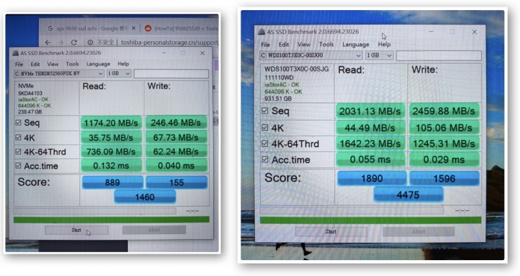Click browser back arrow behind left window

click(x=48, y=43)
